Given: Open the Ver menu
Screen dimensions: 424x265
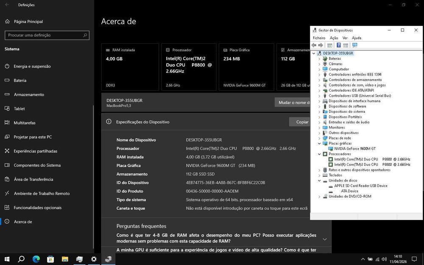Looking at the screenshot, I should [345, 38].
